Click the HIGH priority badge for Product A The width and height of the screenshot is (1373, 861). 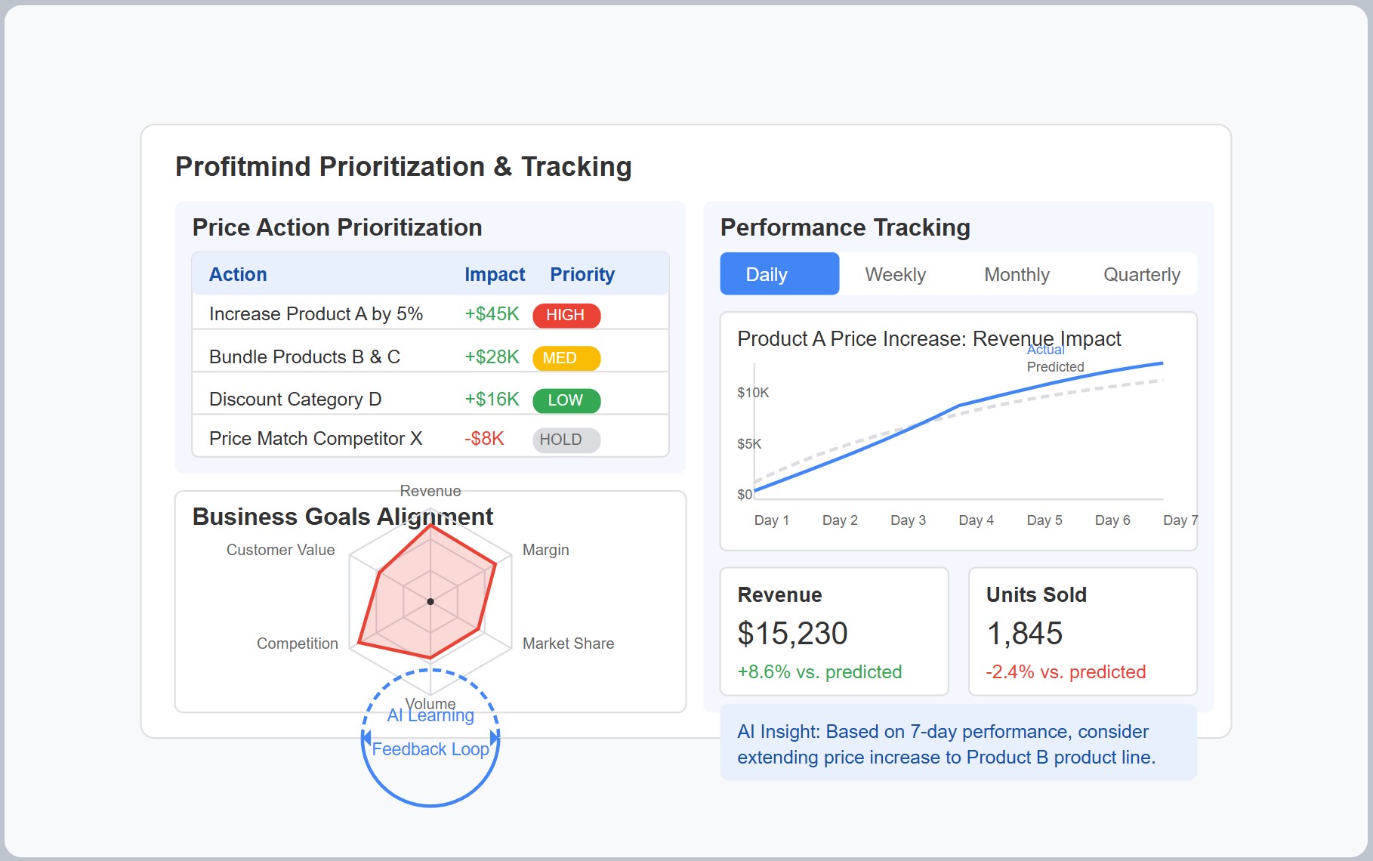(x=566, y=315)
